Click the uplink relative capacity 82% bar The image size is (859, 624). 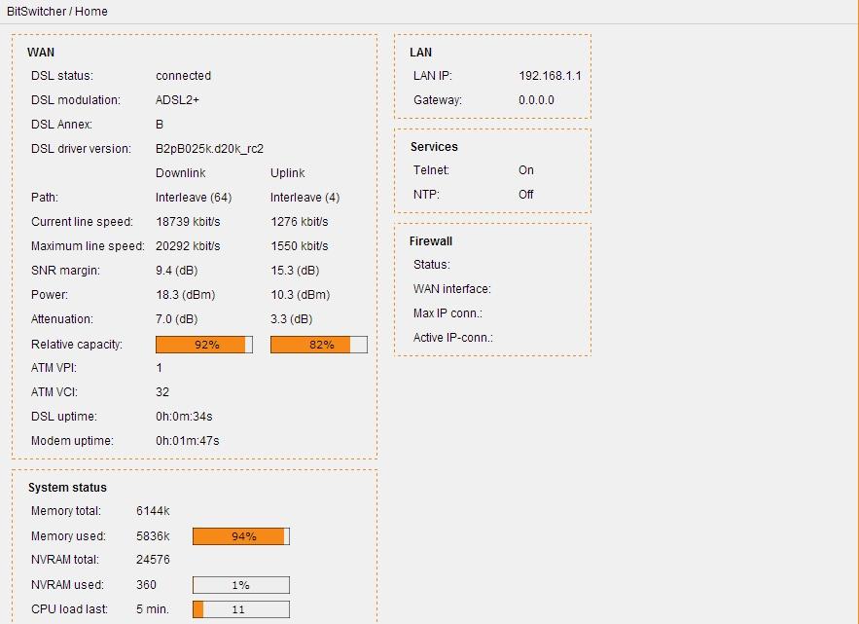319,345
